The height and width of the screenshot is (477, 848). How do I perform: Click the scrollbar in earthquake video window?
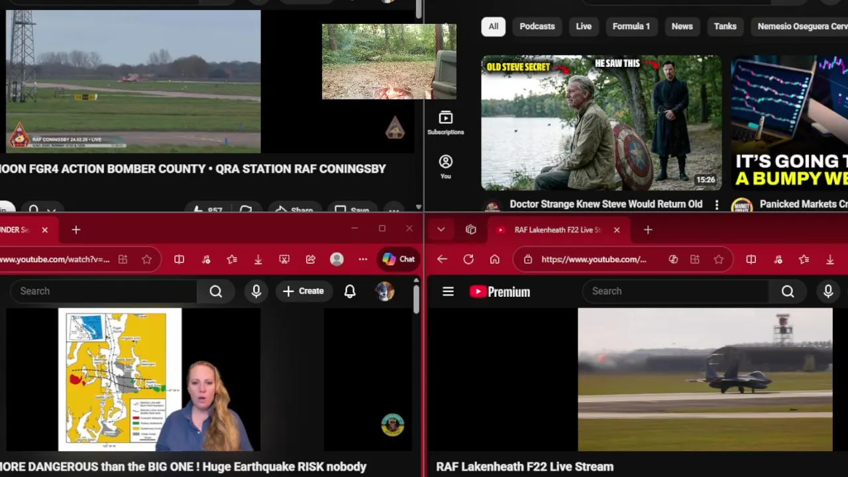[x=415, y=298]
